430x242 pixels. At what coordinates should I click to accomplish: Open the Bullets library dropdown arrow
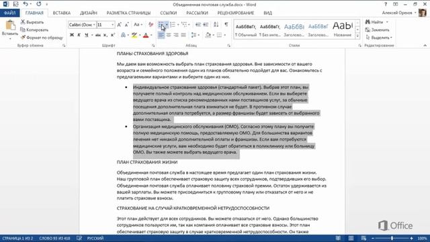coord(167,25)
